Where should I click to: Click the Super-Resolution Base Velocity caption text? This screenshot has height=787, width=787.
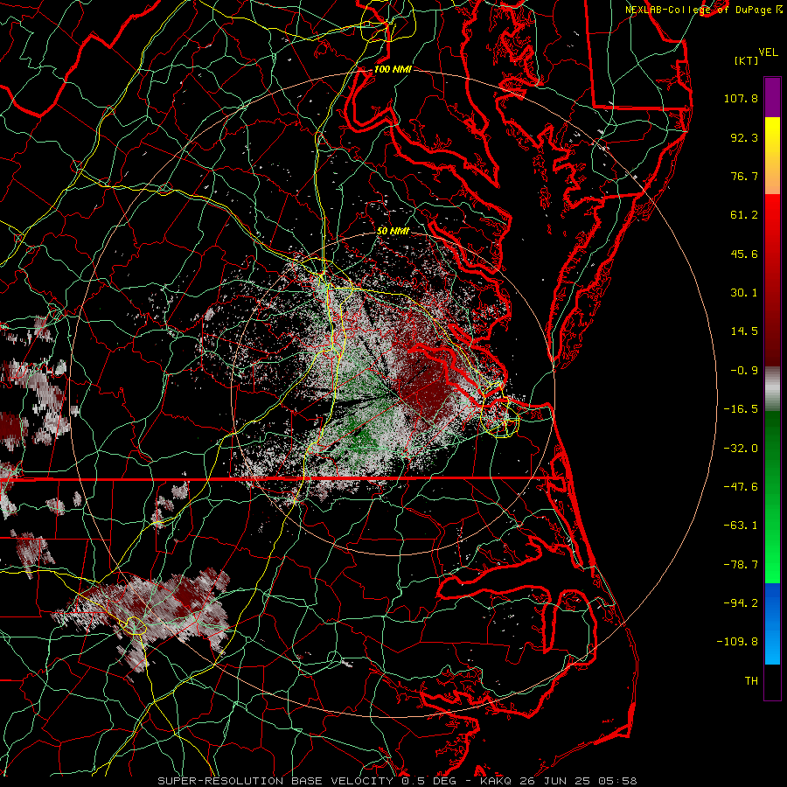[x=275, y=781]
